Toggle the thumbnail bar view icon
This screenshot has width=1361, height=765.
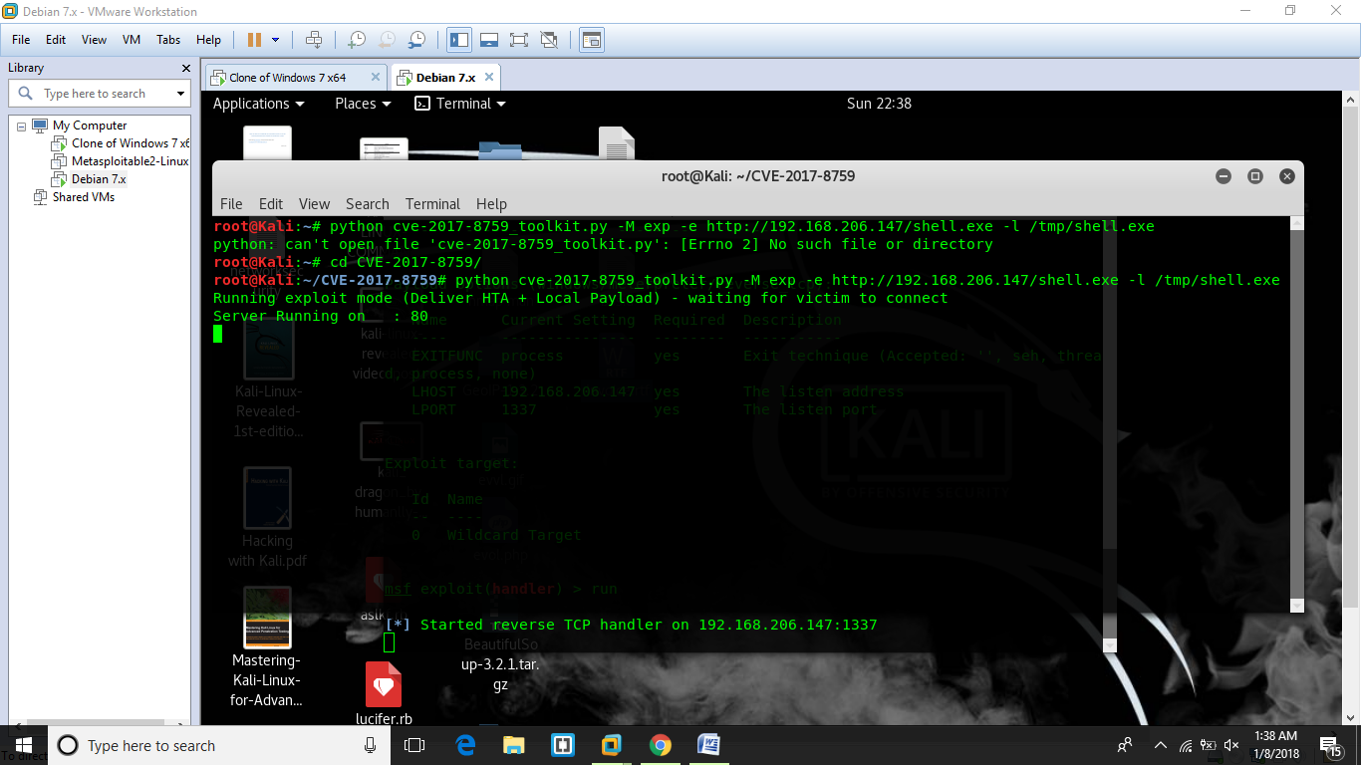pyautogui.click(x=489, y=40)
